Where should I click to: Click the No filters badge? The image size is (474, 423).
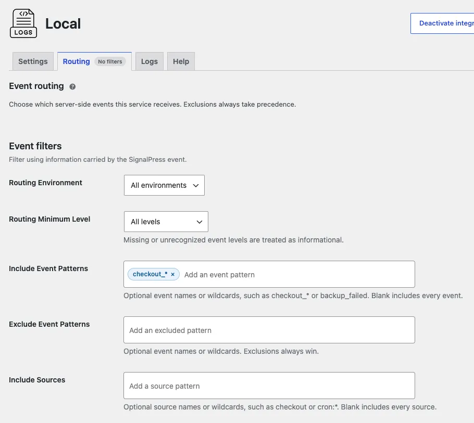[x=110, y=61]
